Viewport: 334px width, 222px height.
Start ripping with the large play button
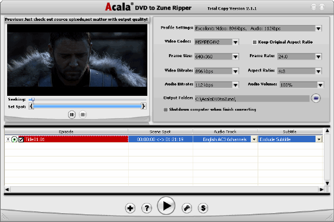coord(166,205)
